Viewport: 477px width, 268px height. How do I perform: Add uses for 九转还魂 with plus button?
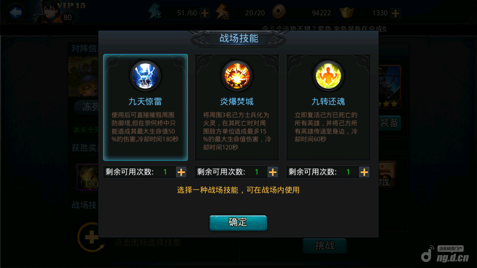(364, 172)
